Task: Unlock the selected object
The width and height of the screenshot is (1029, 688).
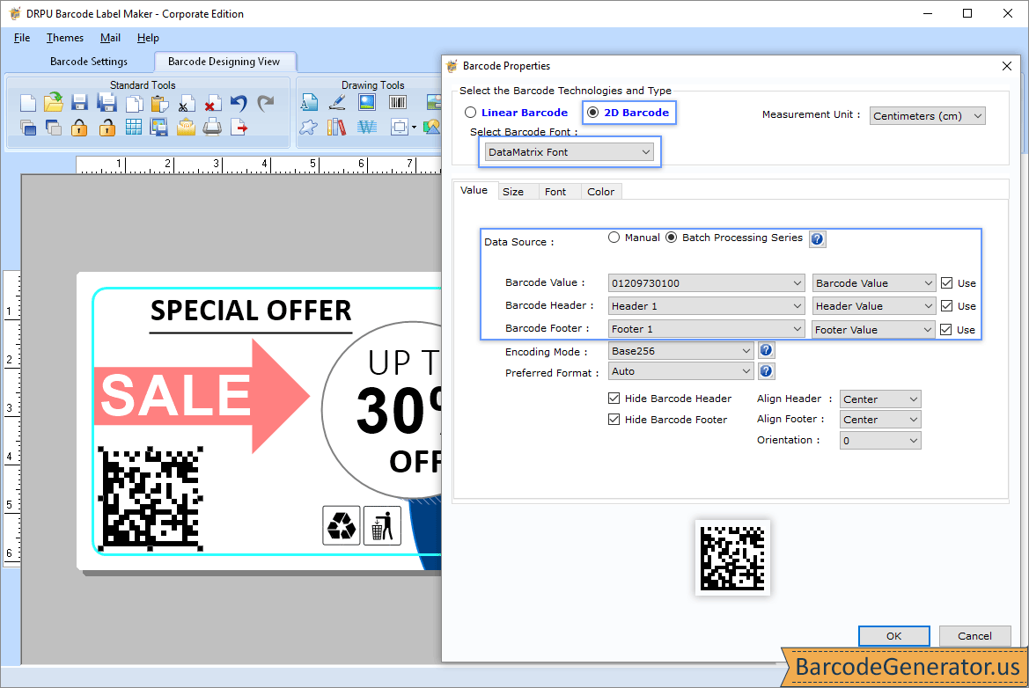Action: [x=107, y=128]
